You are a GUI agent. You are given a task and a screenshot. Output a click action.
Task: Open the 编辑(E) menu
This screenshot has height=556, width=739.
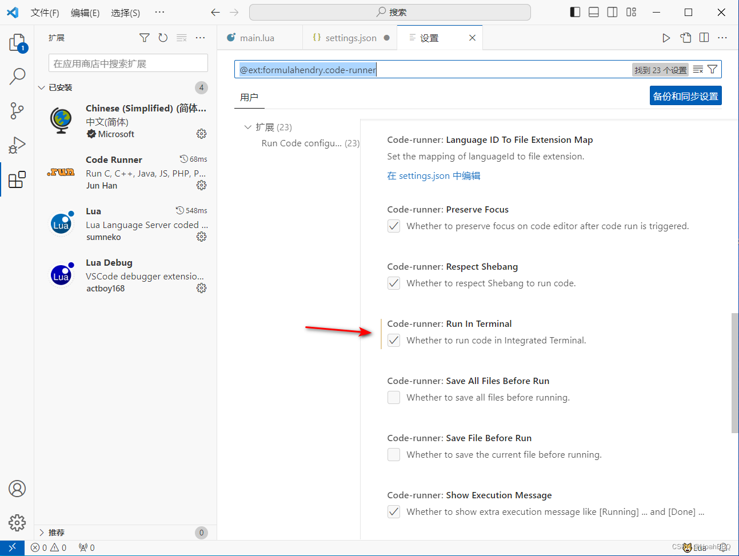[x=85, y=13]
